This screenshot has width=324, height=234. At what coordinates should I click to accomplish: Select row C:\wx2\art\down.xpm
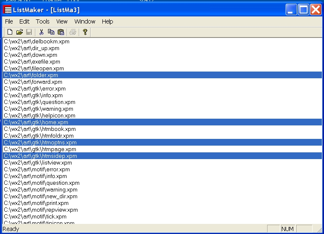tap(162, 55)
